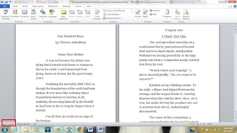Open Google Chrome from taskbar
The width and height of the screenshot is (237, 133).
(x=80, y=130)
